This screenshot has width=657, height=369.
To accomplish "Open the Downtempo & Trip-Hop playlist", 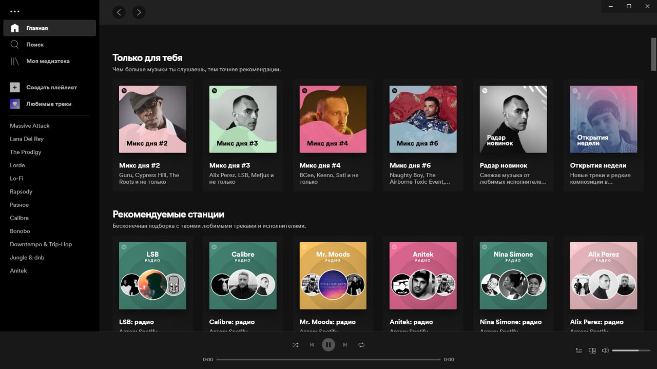I will coord(41,244).
